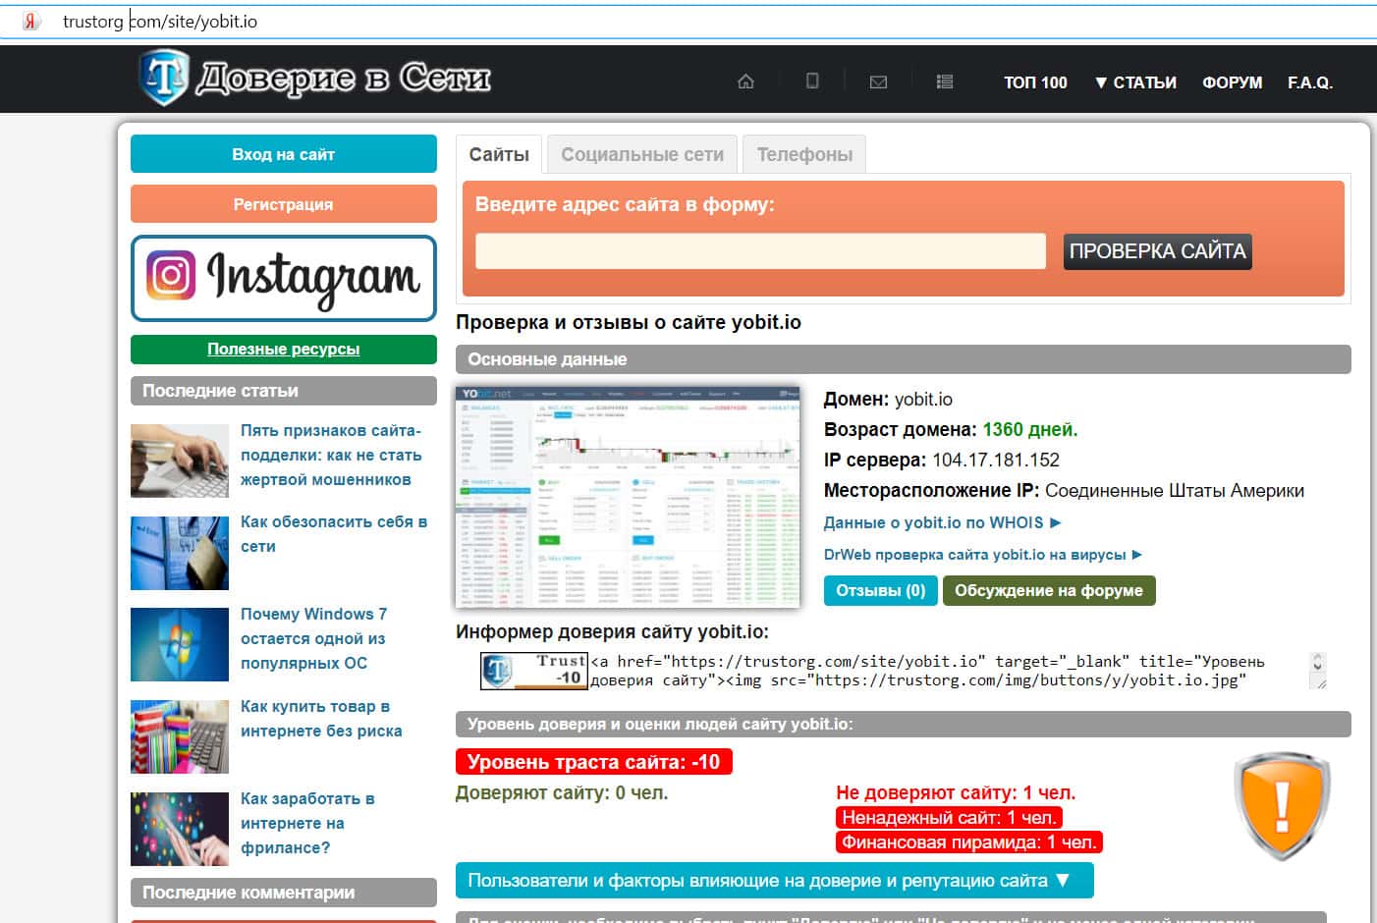This screenshot has height=923, width=1377.
Task: Open article Пять признаков сайта-подделки
Action: (x=331, y=455)
